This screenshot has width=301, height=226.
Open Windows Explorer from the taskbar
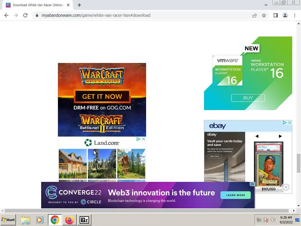(26, 220)
